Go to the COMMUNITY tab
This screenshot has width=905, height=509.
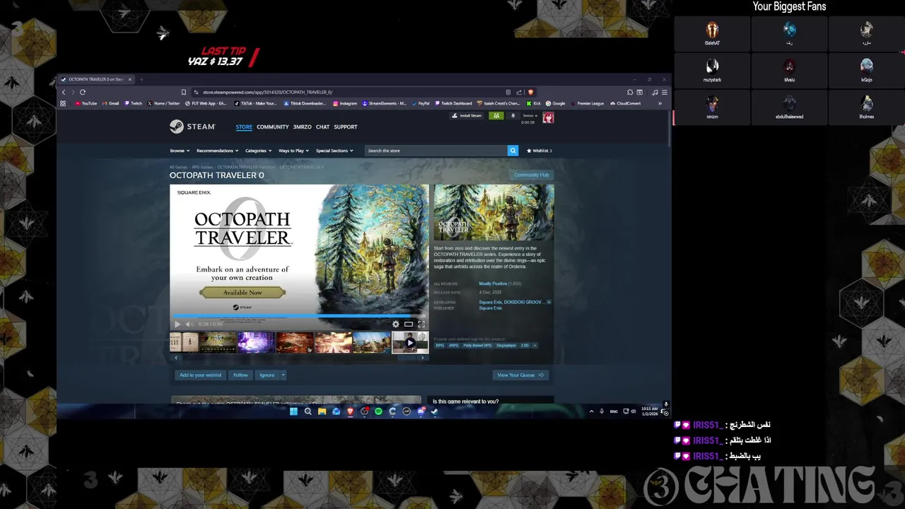point(273,127)
